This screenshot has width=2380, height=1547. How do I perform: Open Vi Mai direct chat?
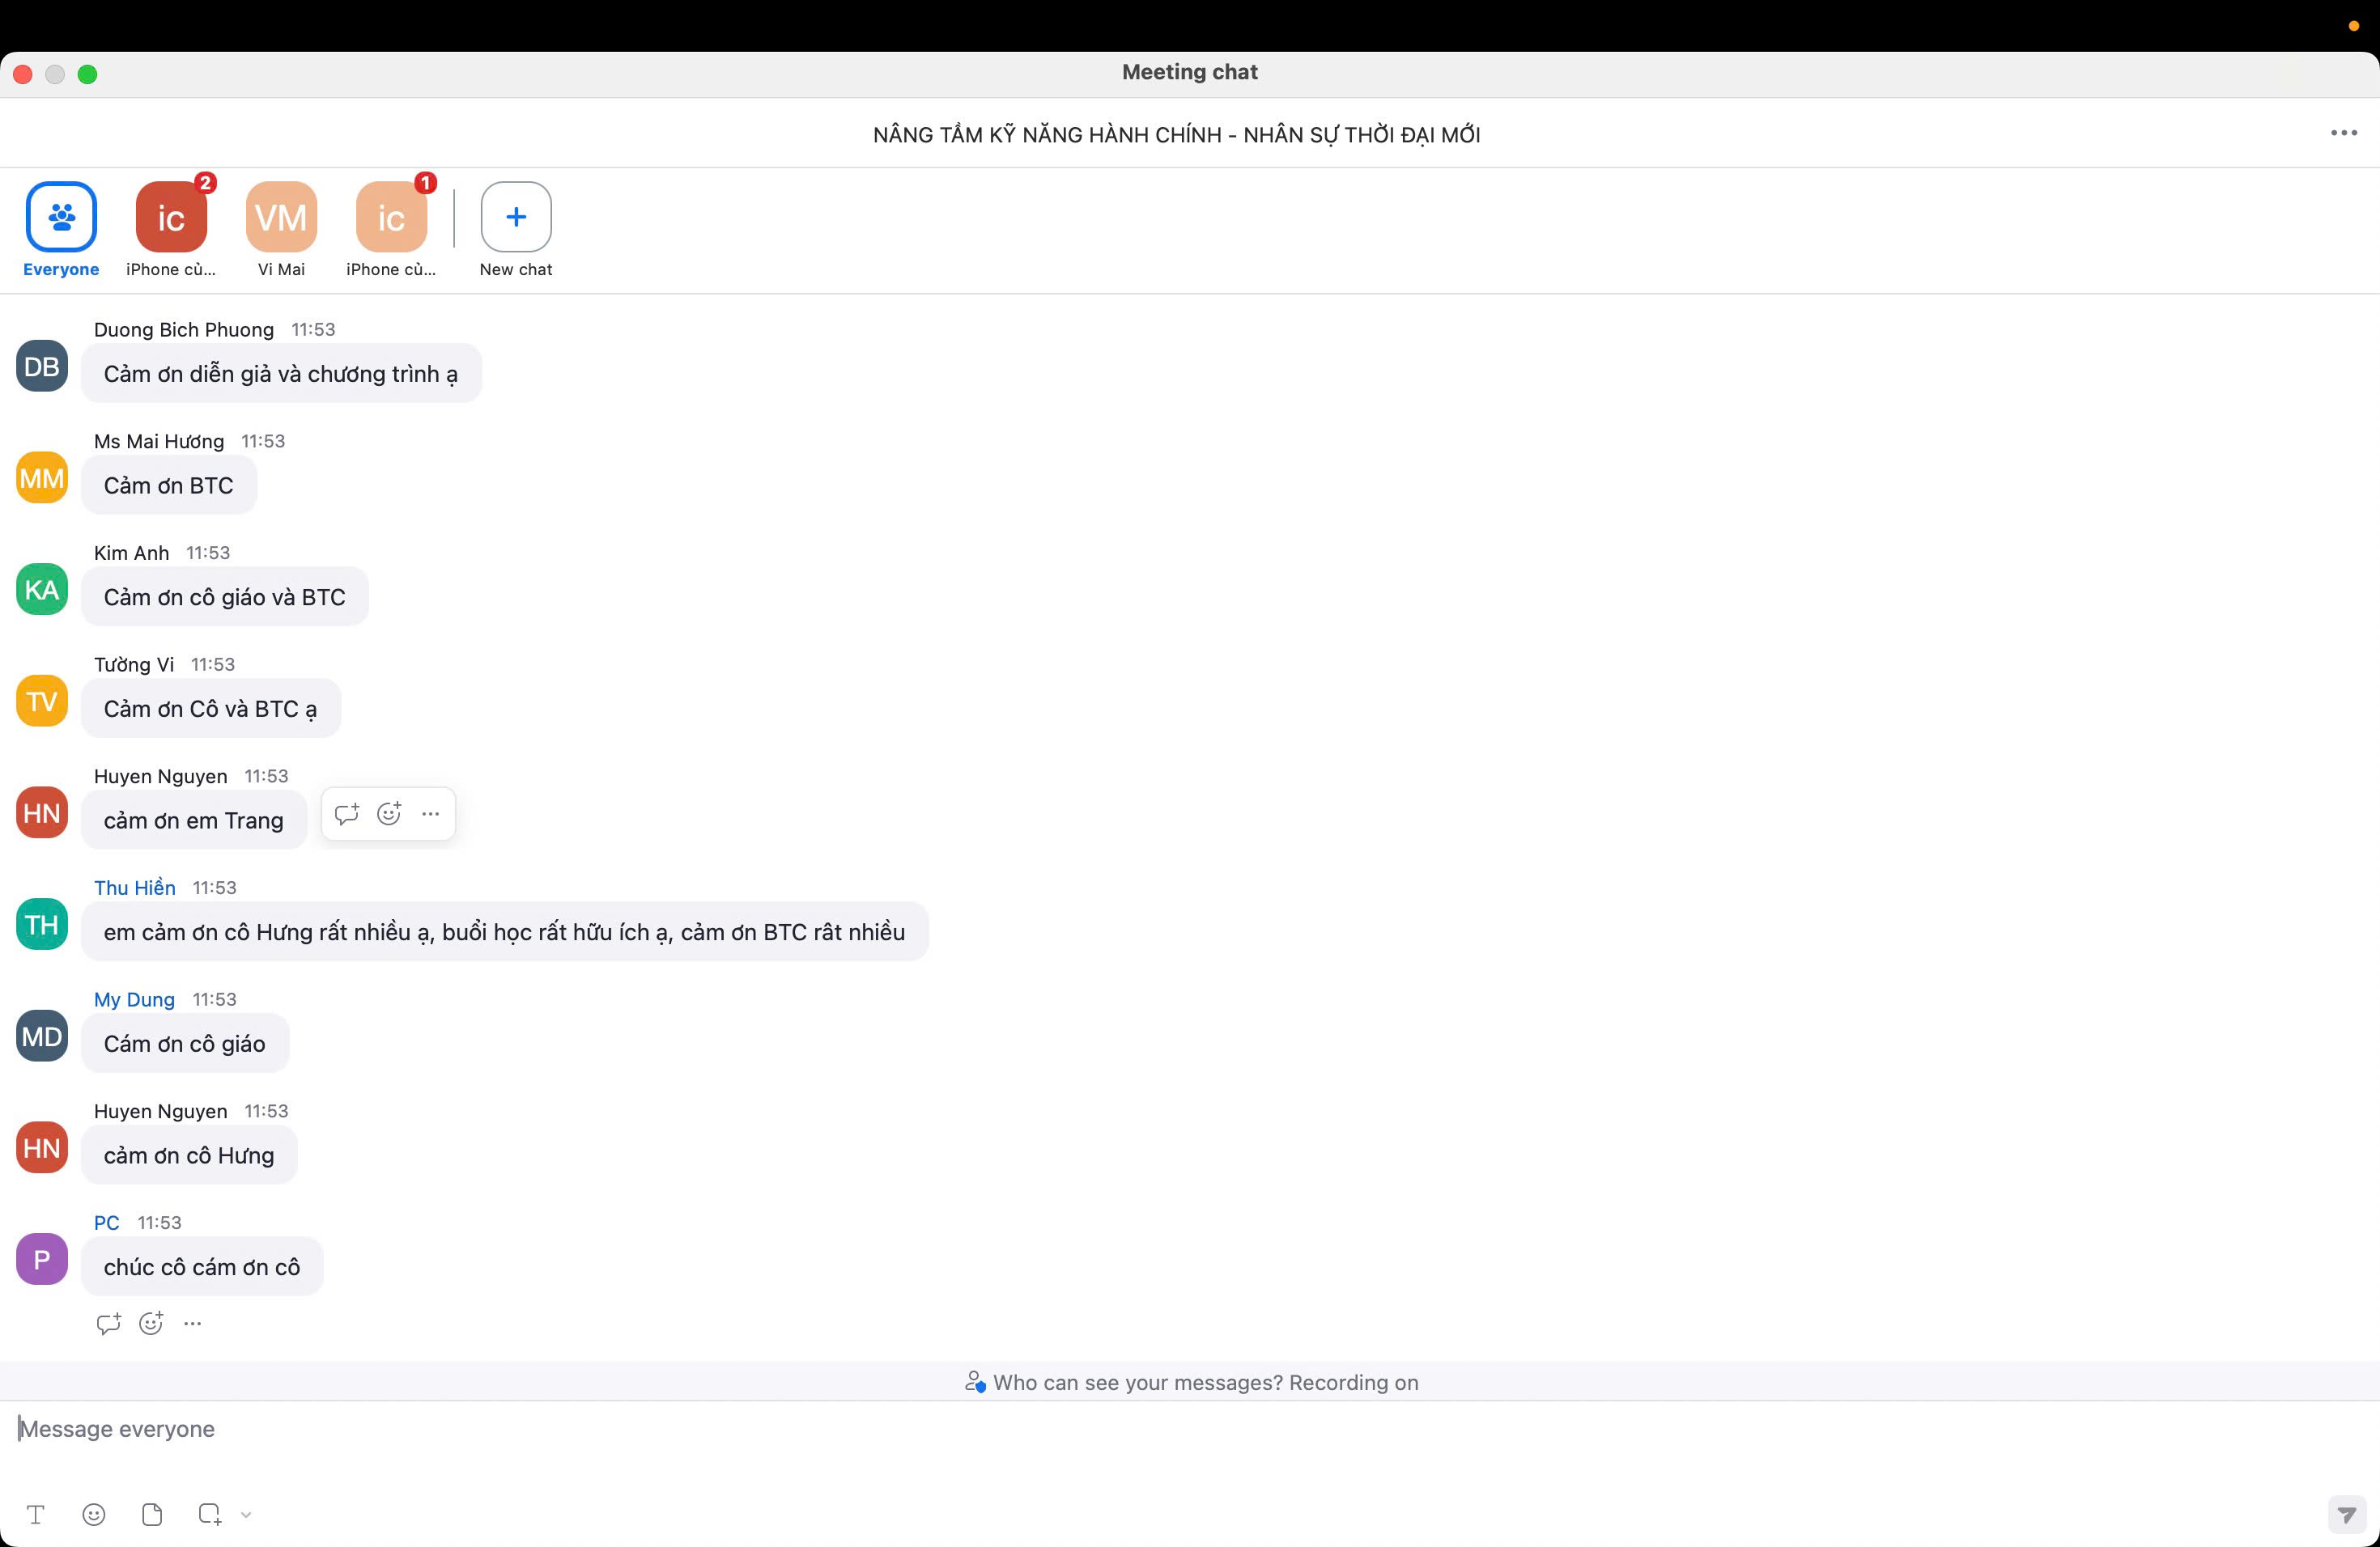tap(281, 218)
